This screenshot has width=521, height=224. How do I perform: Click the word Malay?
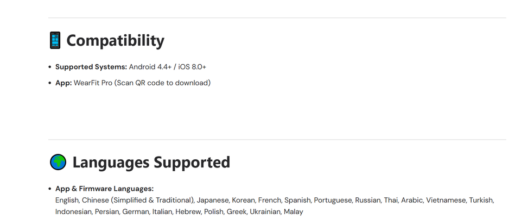(293, 211)
